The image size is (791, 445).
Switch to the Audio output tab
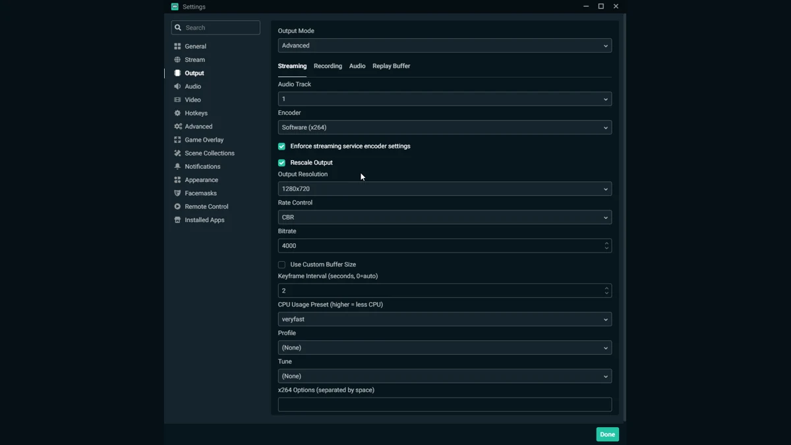pyautogui.click(x=357, y=66)
